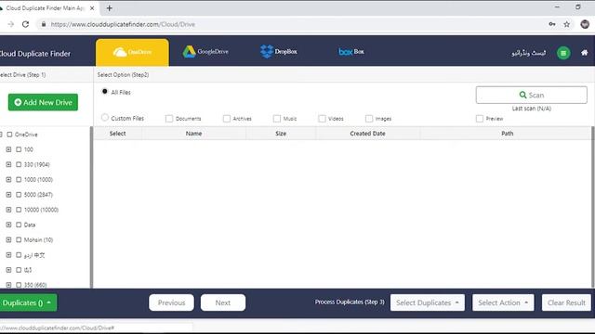Check the Data folder checkbox
The width and height of the screenshot is (595, 334).
19,225
